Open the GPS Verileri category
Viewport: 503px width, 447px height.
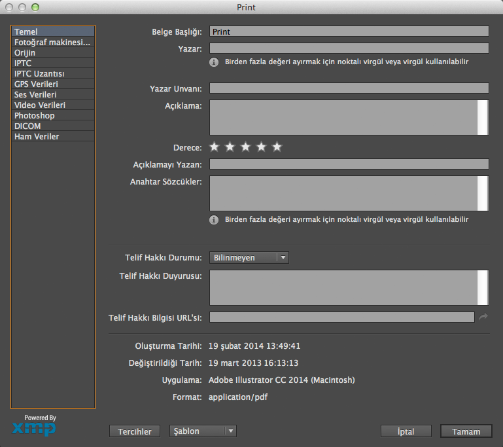point(53,84)
